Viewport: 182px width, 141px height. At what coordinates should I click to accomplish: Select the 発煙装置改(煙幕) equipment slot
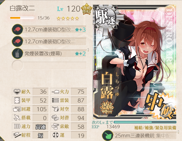point(49,54)
